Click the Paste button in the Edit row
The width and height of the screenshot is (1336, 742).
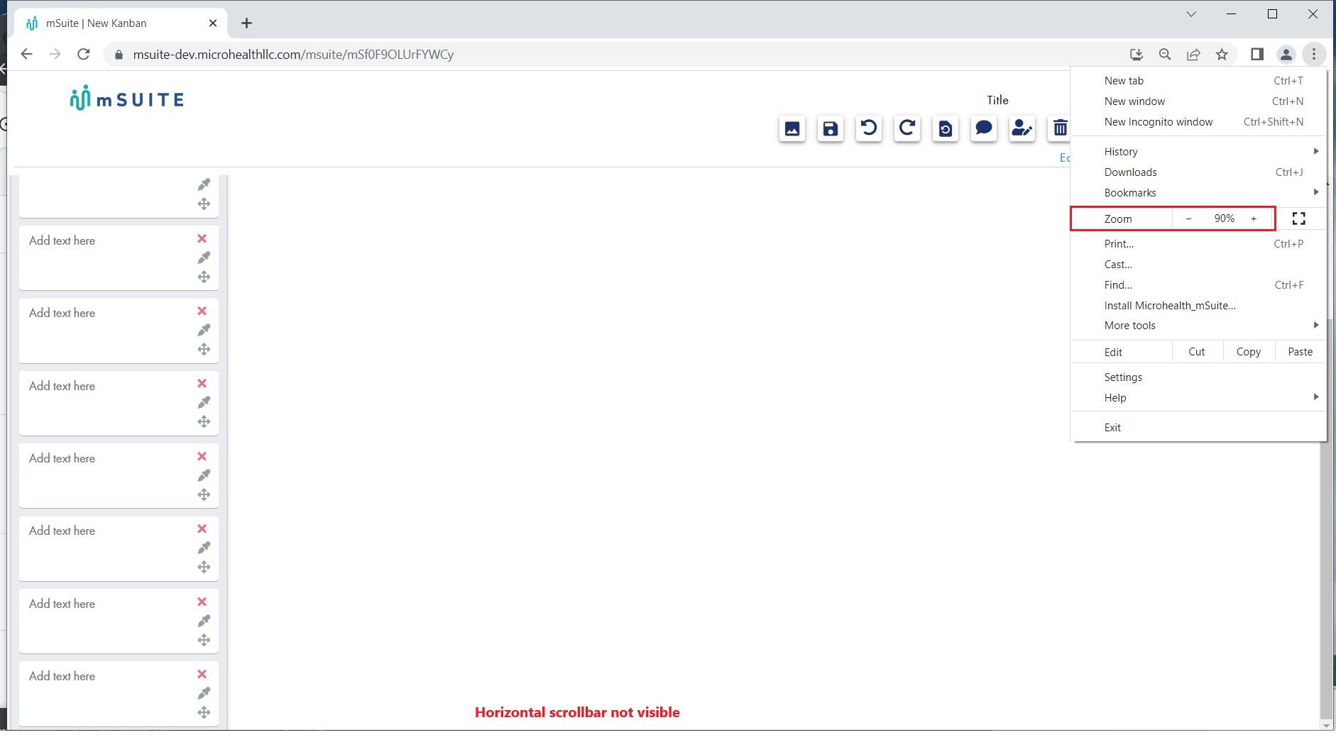[x=1299, y=351]
